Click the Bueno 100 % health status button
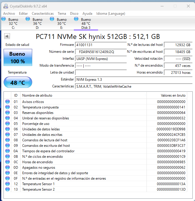 (18, 57)
